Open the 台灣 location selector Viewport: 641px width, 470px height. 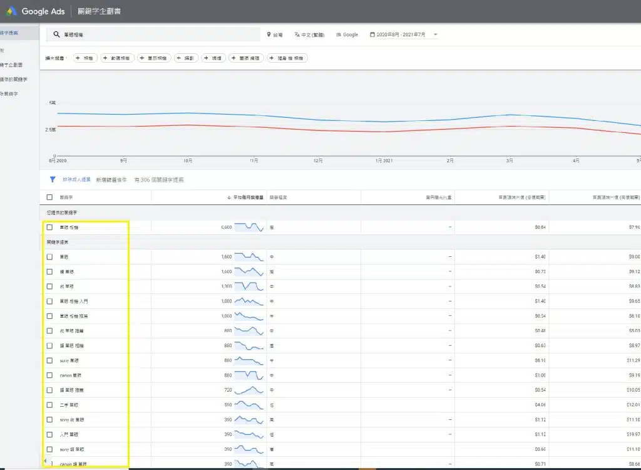(279, 34)
